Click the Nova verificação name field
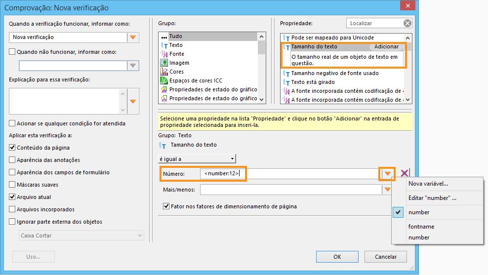Image resolution: width=488 pixels, height=275 pixels. (x=68, y=38)
